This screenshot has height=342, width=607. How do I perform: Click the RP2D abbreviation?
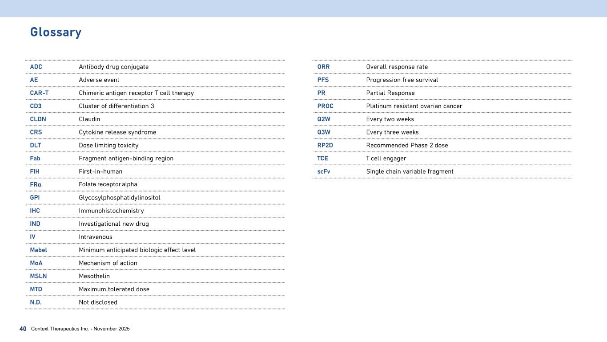coord(325,145)
